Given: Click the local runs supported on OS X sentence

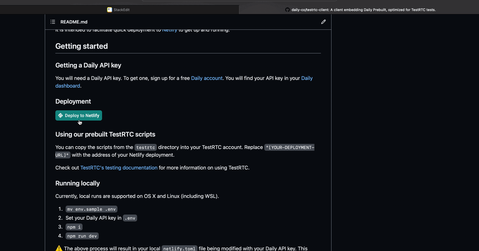Looking at the screenshot, I should click(137, 196).
